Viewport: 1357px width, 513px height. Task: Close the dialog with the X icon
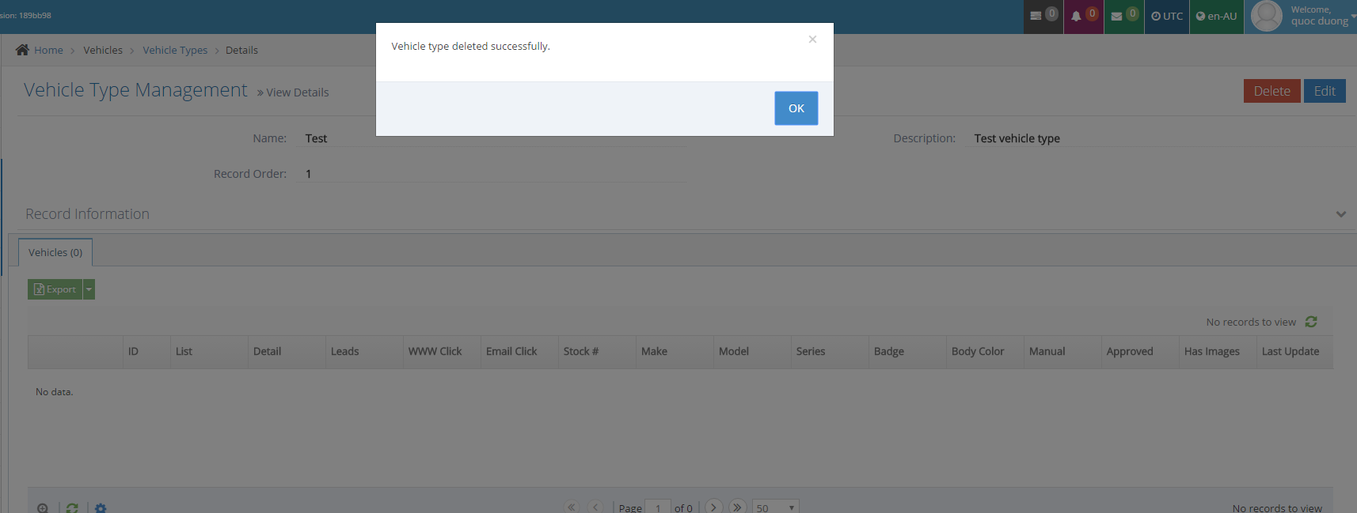click(812, 40)
